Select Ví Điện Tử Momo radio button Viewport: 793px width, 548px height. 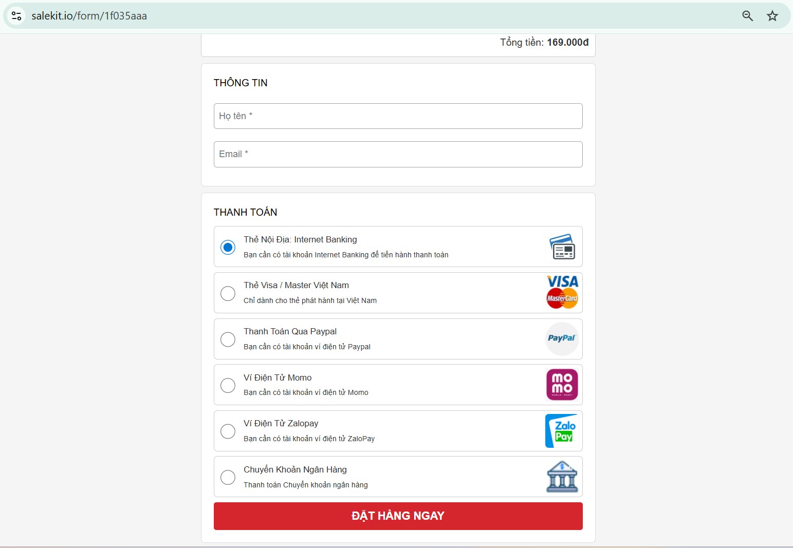click(x=228, y=385)
